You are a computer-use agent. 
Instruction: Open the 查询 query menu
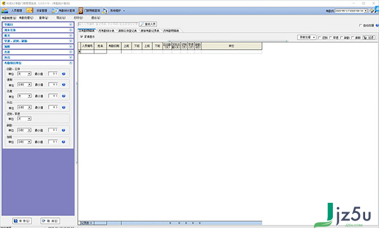[x=44, y=18]
